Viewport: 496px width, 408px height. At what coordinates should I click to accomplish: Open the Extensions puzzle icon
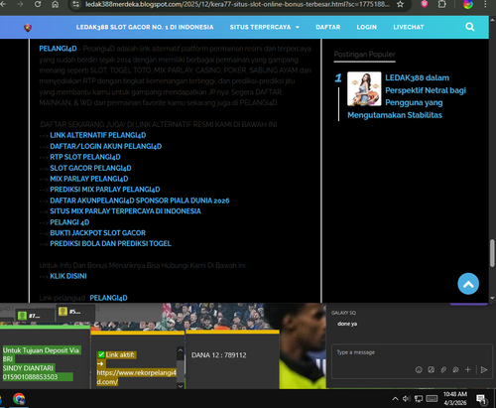click(441, 4)
